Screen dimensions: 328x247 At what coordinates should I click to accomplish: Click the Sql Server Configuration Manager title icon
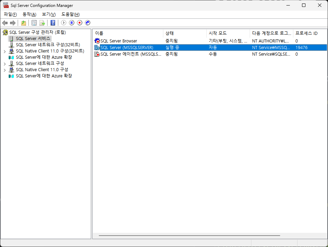[x=6, y=6]
